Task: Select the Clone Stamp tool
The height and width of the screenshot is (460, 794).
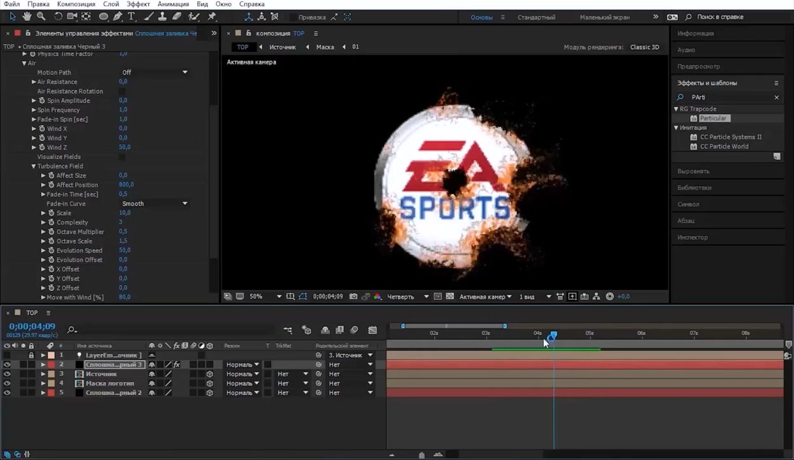Action: click(163, 17)
